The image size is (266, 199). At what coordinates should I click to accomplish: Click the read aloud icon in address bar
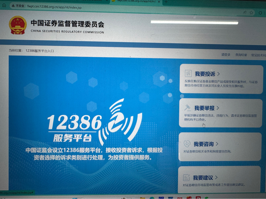(x=245, y=12)
